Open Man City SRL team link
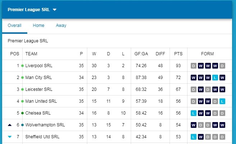The width and height of the screenshot is (236, 144). [x=38, y=78]
